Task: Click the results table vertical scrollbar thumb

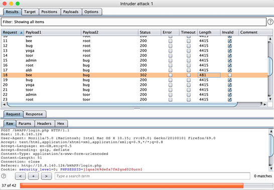Action: click(270, 66)
